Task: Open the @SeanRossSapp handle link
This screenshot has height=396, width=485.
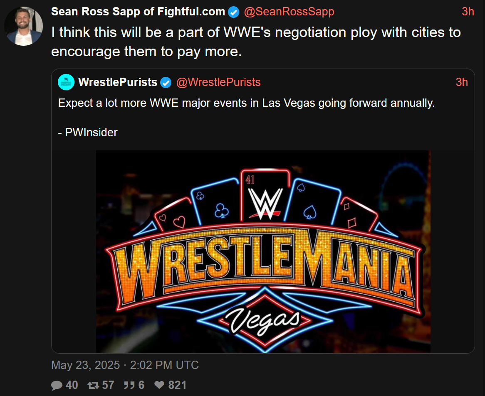Action: pos(289,12)
